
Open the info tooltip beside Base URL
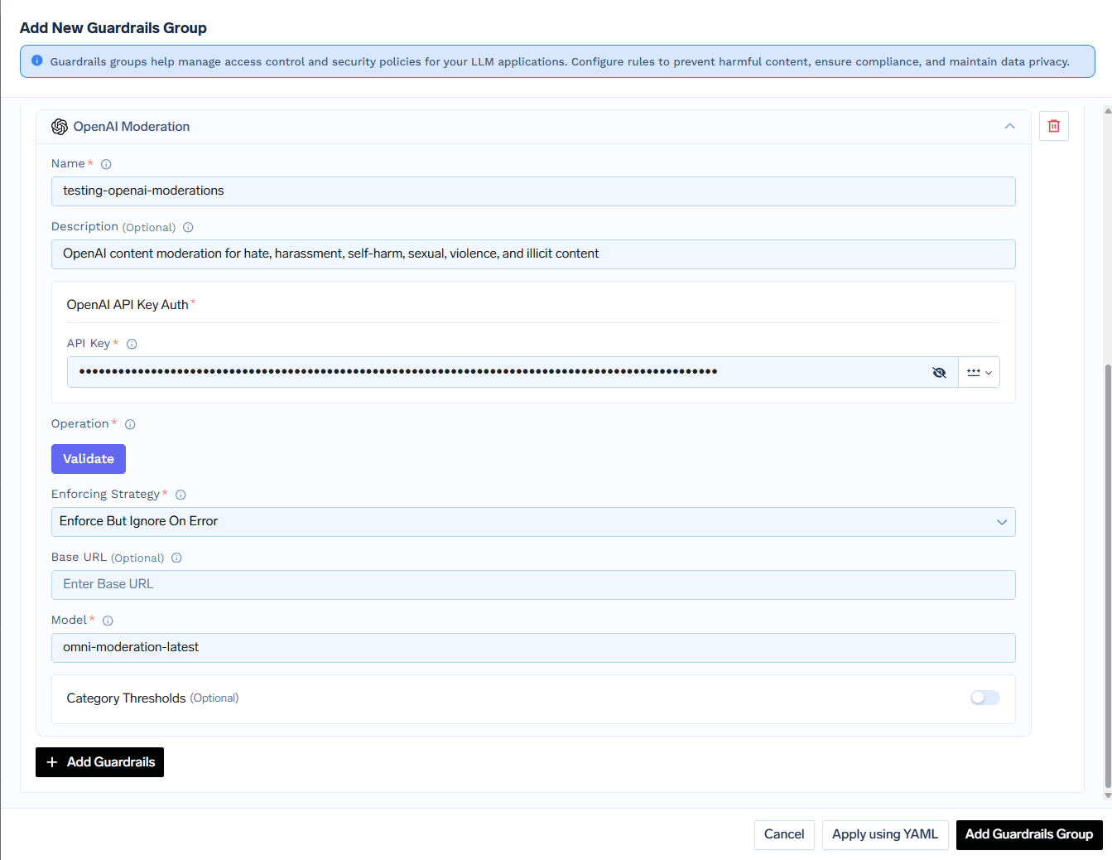(x=176, y=558)
